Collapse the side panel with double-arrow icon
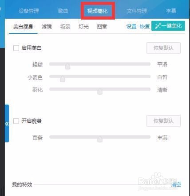 7,124
